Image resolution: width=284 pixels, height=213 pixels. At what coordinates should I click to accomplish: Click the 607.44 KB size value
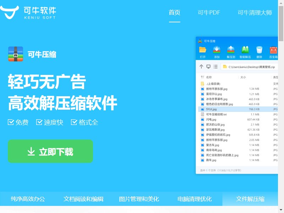click(253, 120)
